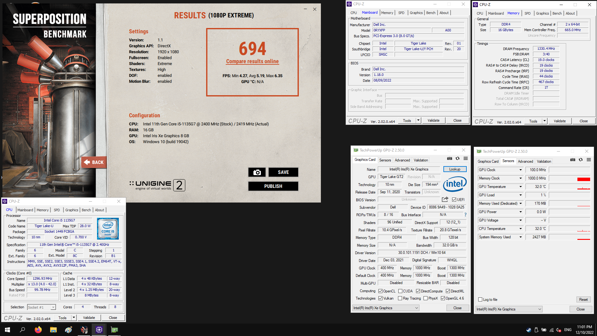Viewport: 597px width, 336px height.
Task: Click the Unigine 2 logo
Action: [157, 185]
